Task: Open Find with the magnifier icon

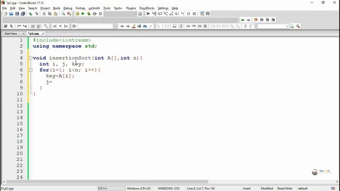Action: [63, 14]
